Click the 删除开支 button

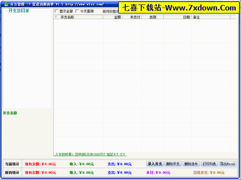coord(173,164)
